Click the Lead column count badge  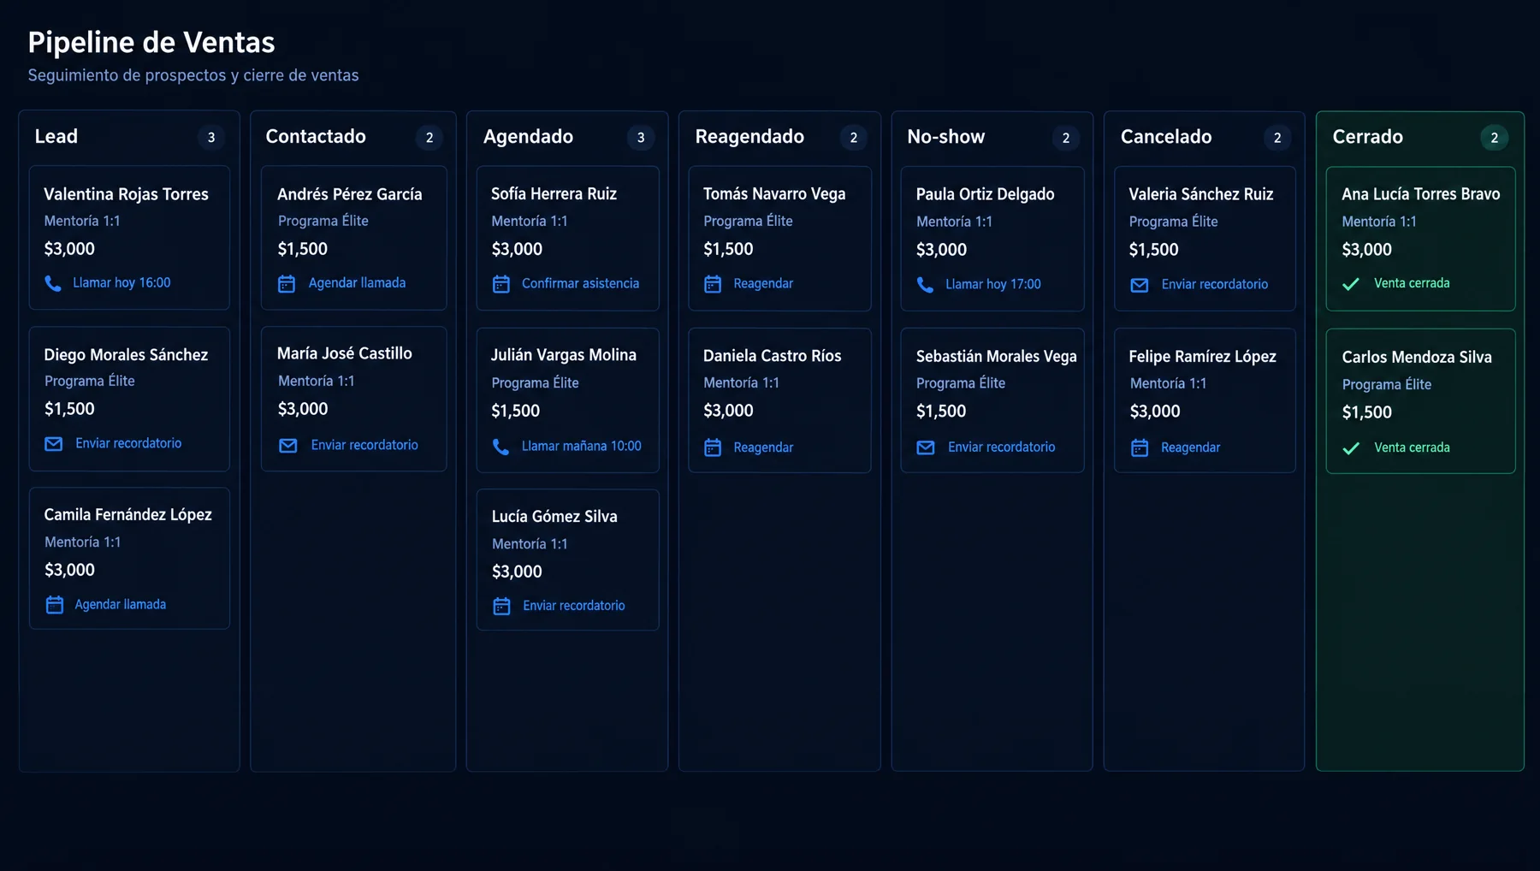click(211, 138)
